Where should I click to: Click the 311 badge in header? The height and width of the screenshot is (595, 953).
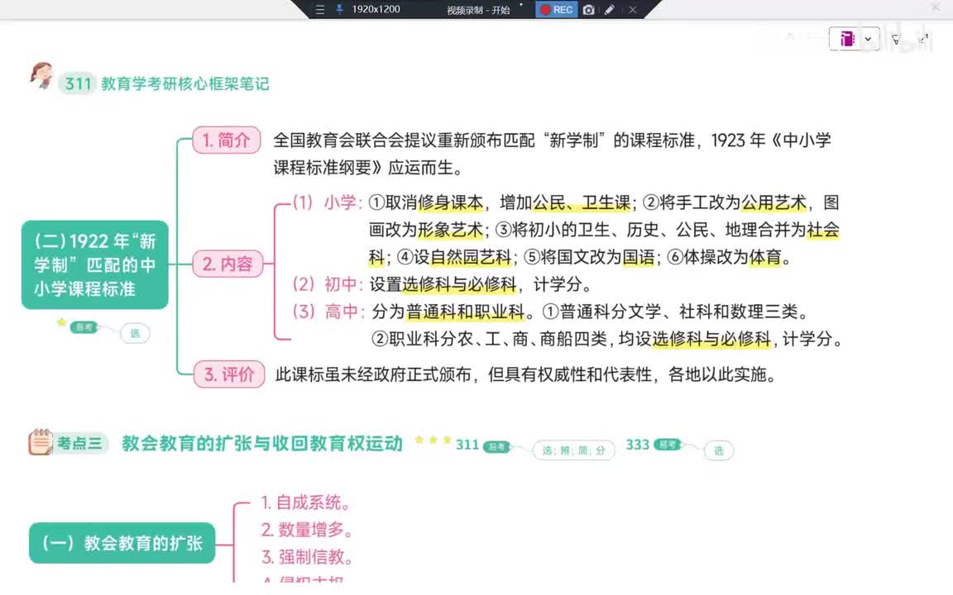click(79, 83)
